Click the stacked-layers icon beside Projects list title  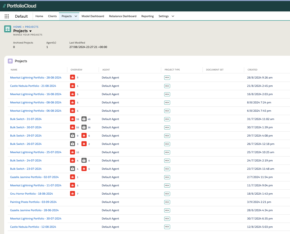10,61
